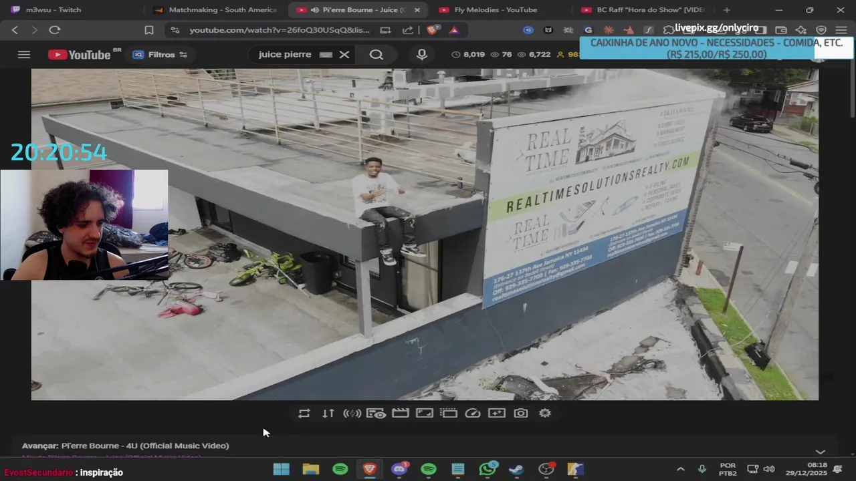The image size is (856, 481).
Task: Take a video screenshot with the camera icon
Action: click(521, 414)
